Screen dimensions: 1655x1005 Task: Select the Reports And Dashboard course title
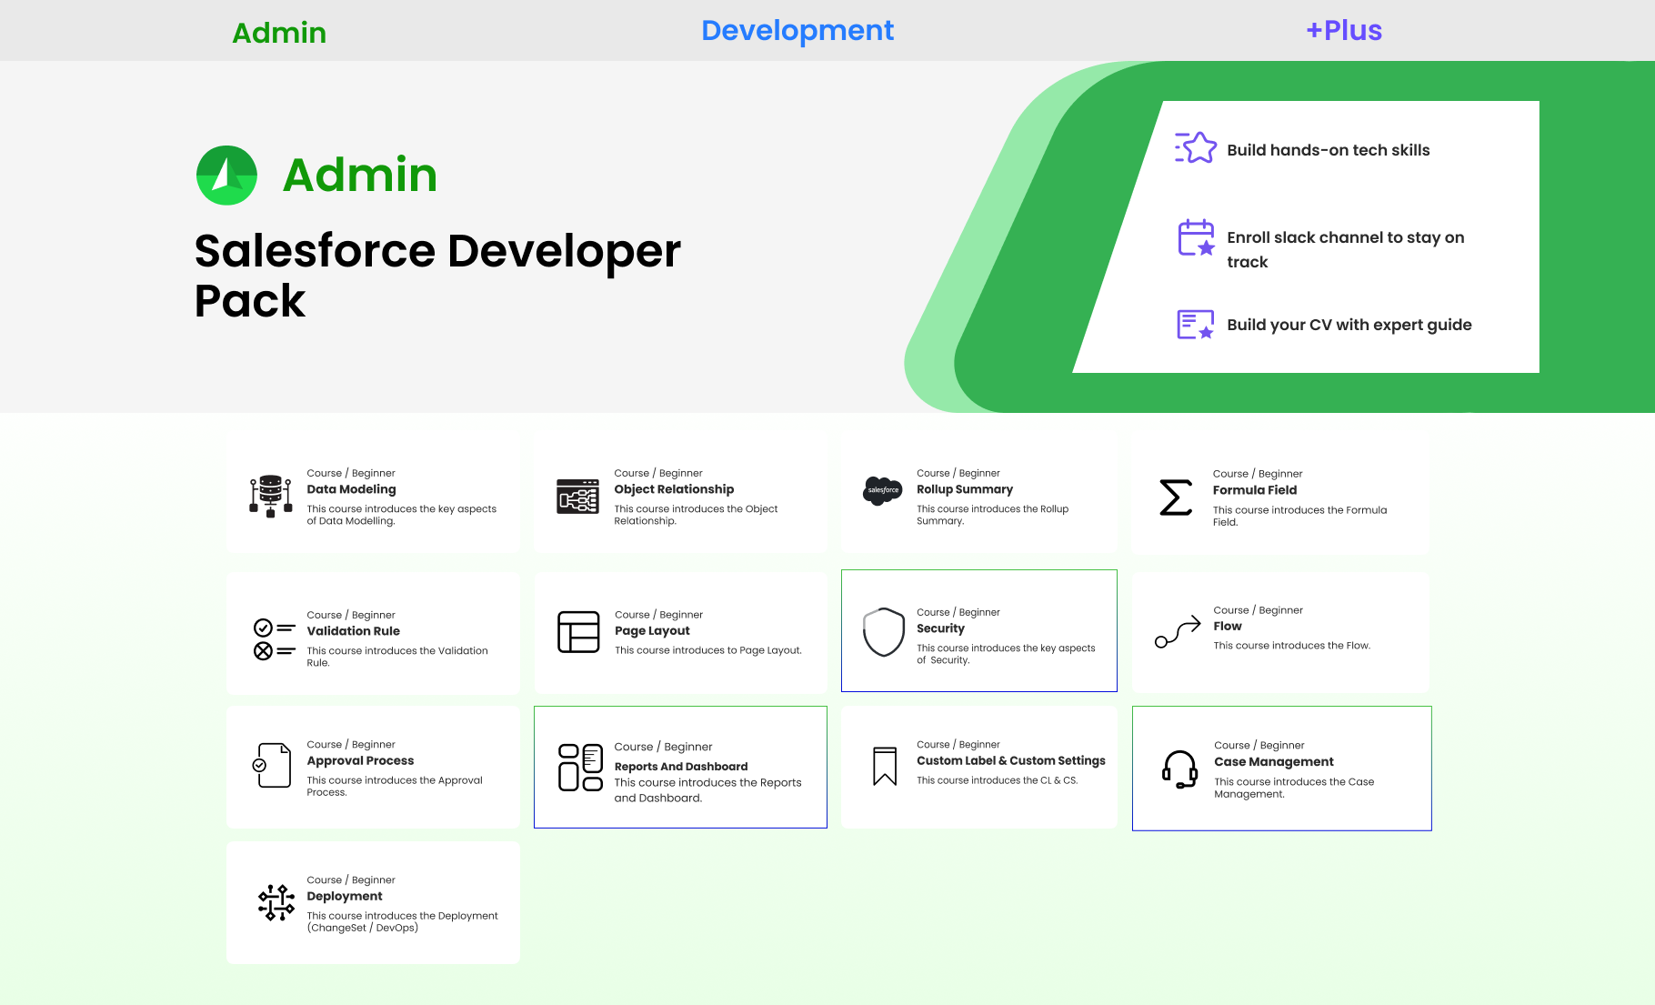click(681, 767)
